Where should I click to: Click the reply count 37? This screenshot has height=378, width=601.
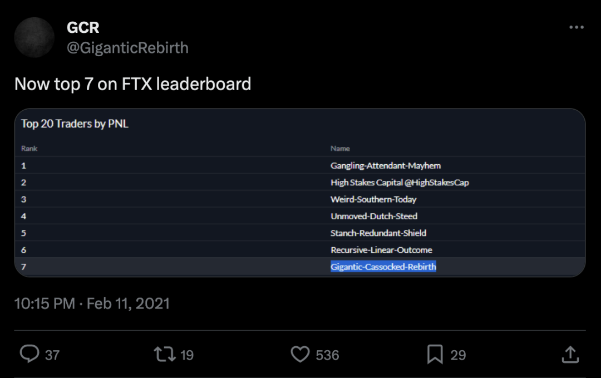(52, 355)
